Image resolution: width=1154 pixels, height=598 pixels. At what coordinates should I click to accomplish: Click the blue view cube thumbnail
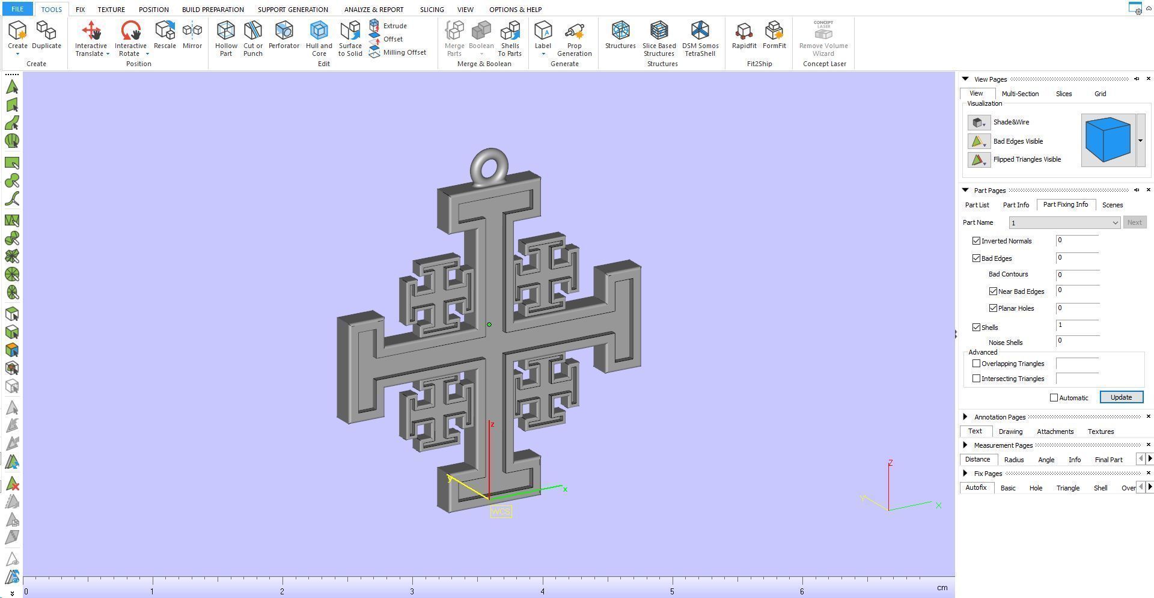click(1108, 141)
